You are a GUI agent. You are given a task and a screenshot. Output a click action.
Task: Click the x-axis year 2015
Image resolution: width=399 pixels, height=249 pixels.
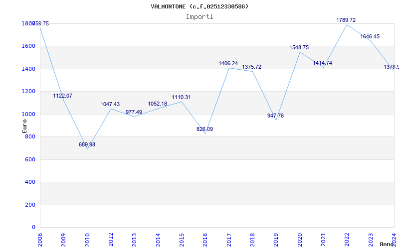182,240
